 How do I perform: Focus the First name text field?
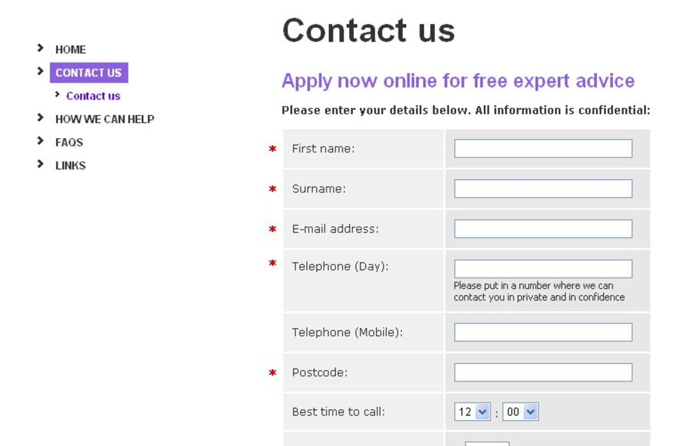(543, 149)
